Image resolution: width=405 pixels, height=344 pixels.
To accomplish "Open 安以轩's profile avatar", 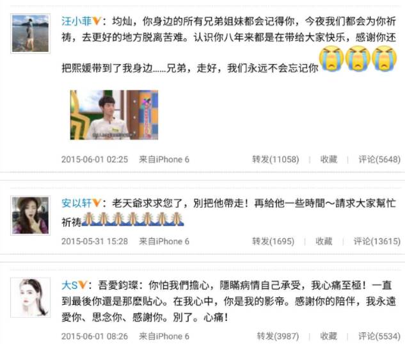I will pos(30,215).
